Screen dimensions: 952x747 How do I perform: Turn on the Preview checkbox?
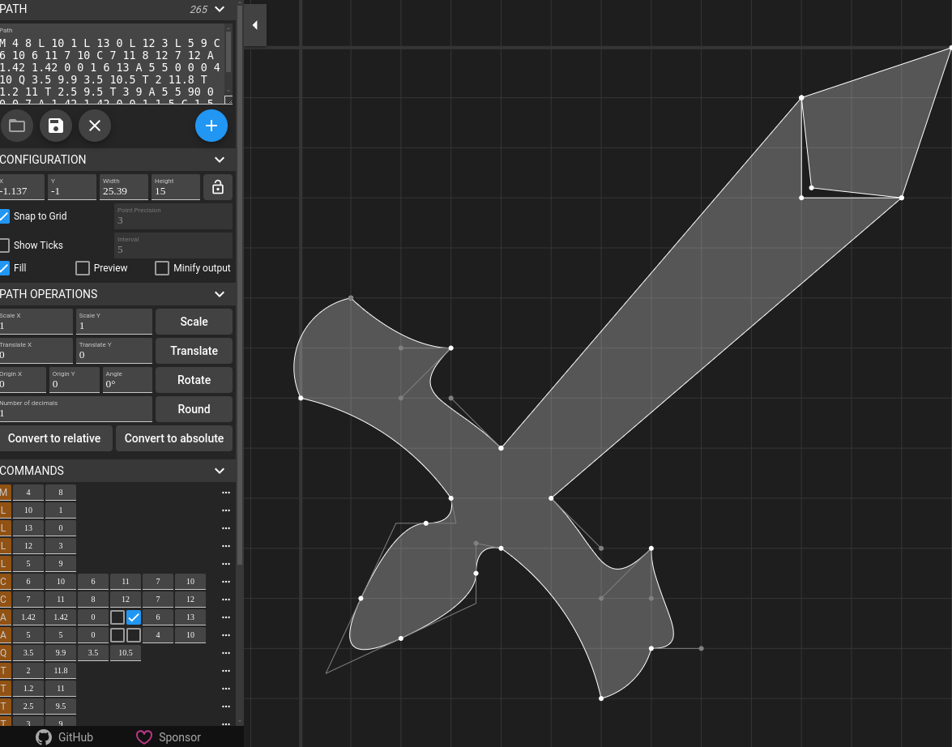click(83, 268)
